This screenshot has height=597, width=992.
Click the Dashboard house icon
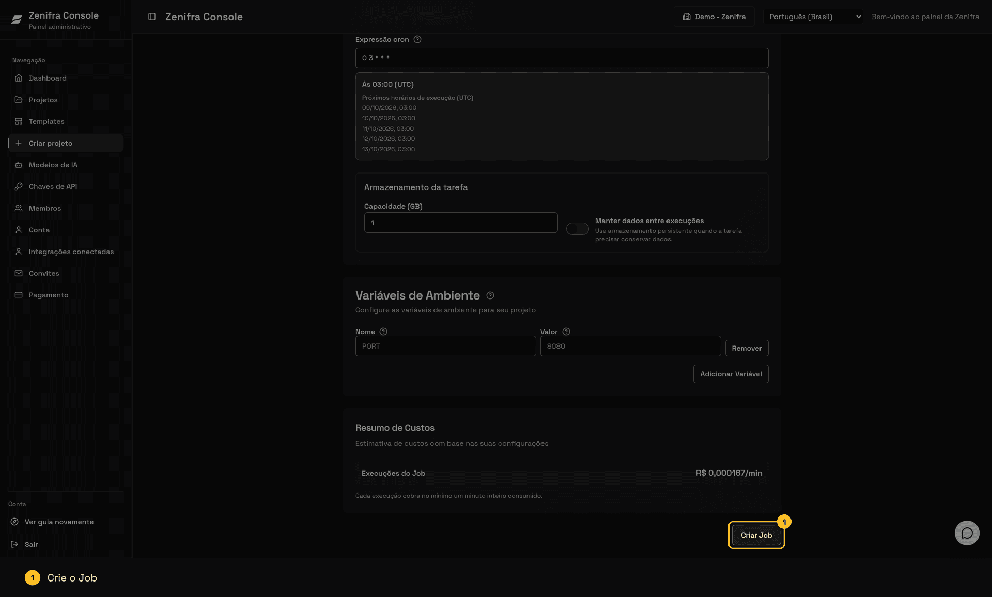19,78
